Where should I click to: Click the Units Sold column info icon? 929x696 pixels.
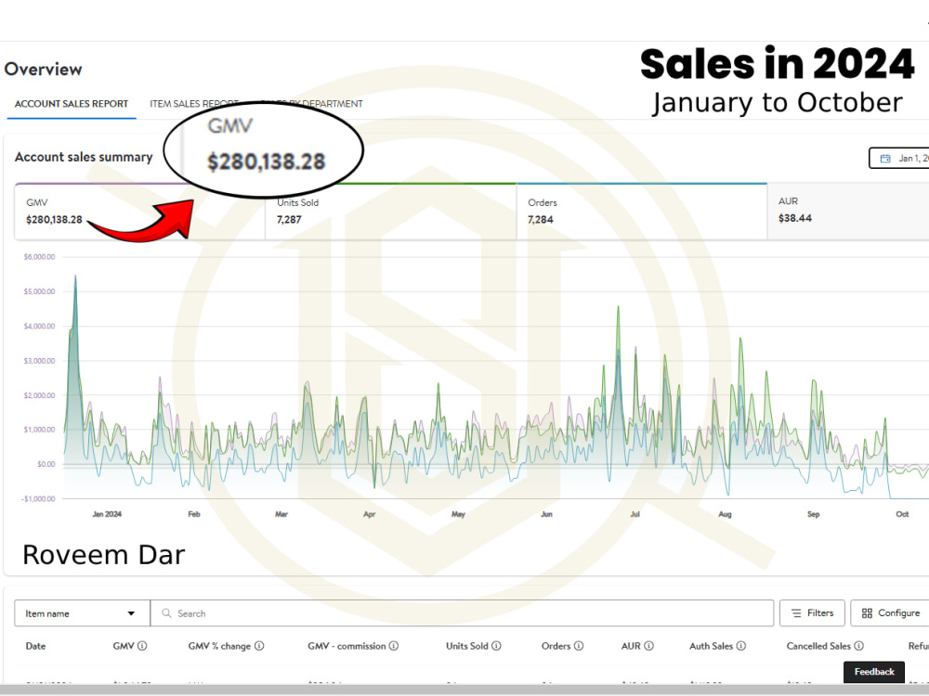point(496,646)
